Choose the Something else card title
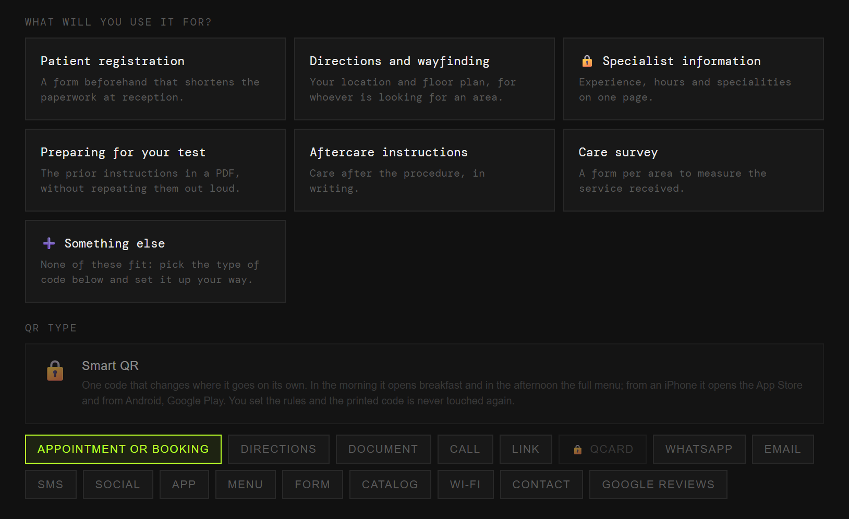The height and width of the screenshot is (519, 849). pos(115,243)
